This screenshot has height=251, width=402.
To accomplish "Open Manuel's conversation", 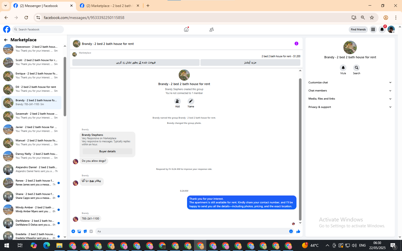I will click(x=32, y=143).
